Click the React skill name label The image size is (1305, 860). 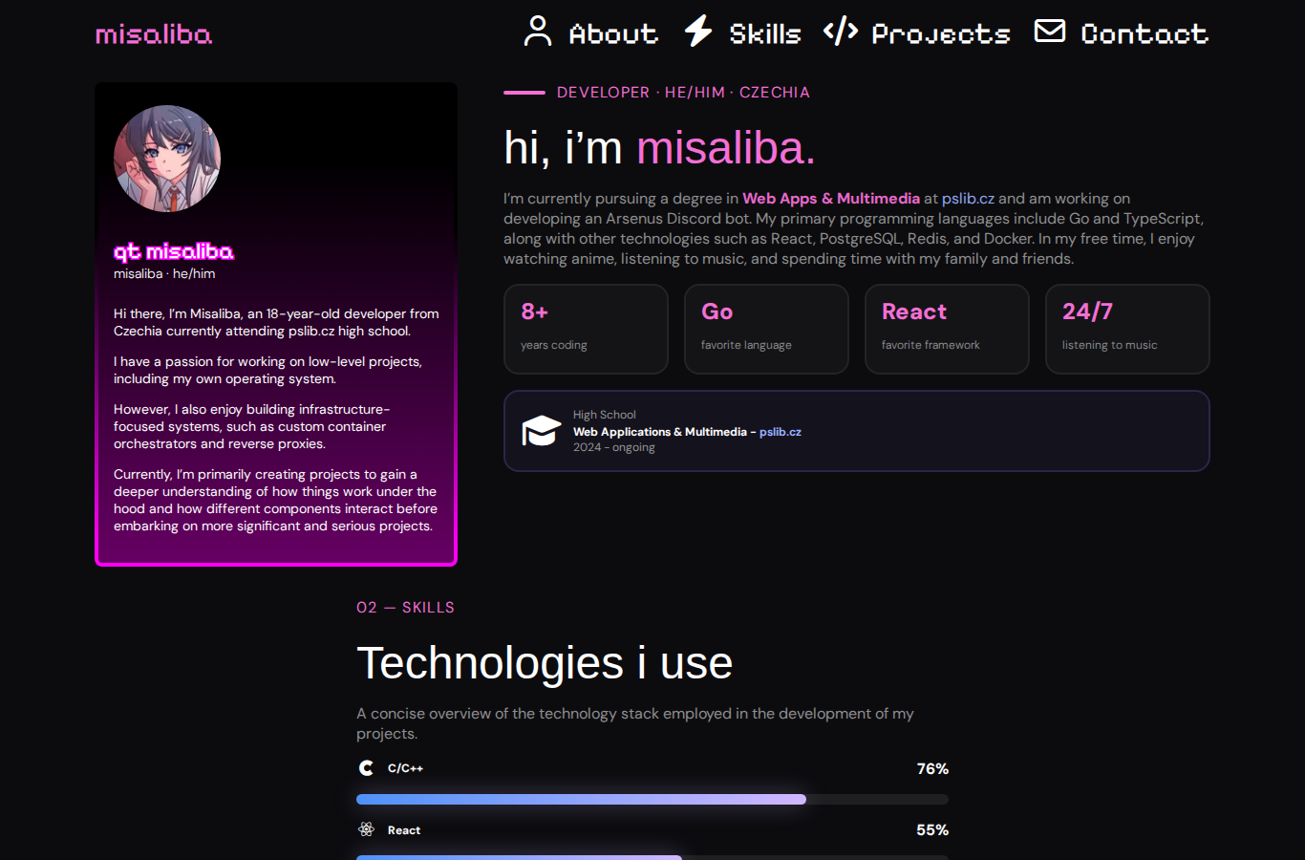404,830
